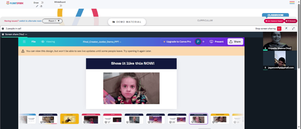Expand call to fullscreen
The image size is (301, 129).
[293, 28]
